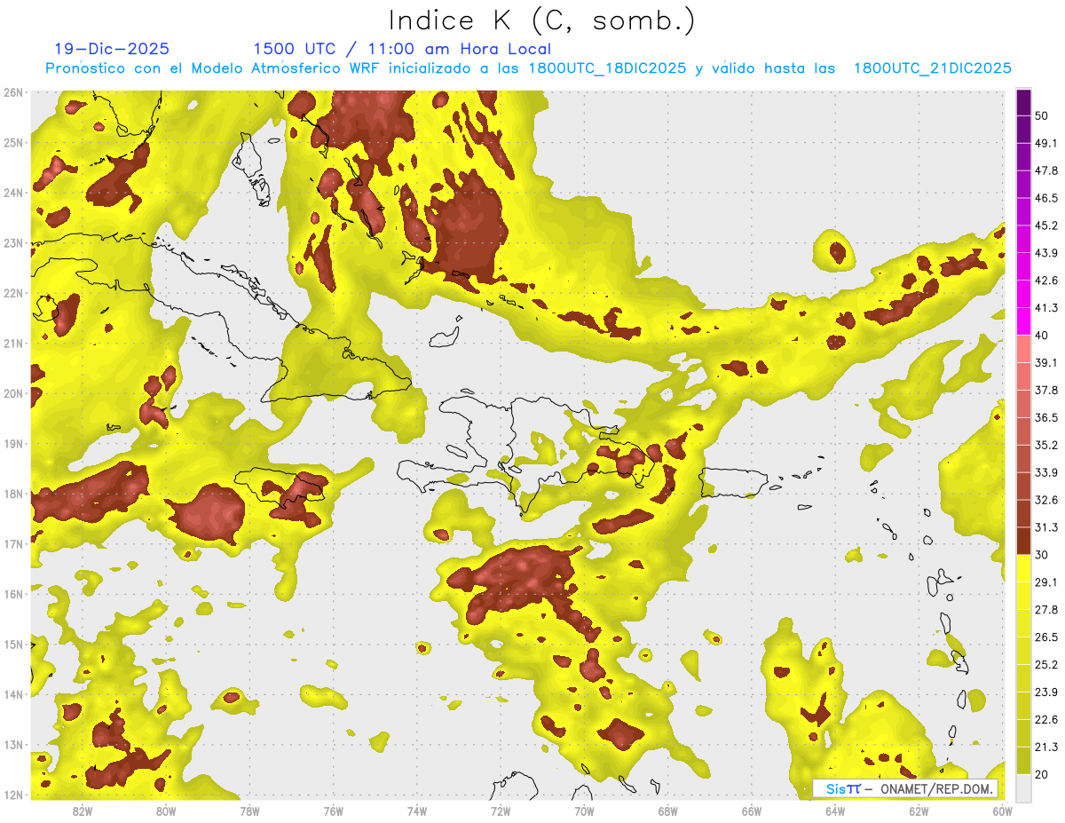Screen dimensions: 1065x823
Task: Select the "37.8" color scale label
Action: 1045,390
